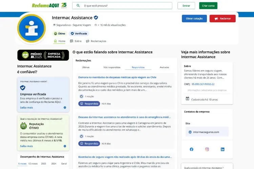The image size is (254, 169).
Task: Click the Seguradoras - Seguros Viagem category link
Action: coord(73,25)
